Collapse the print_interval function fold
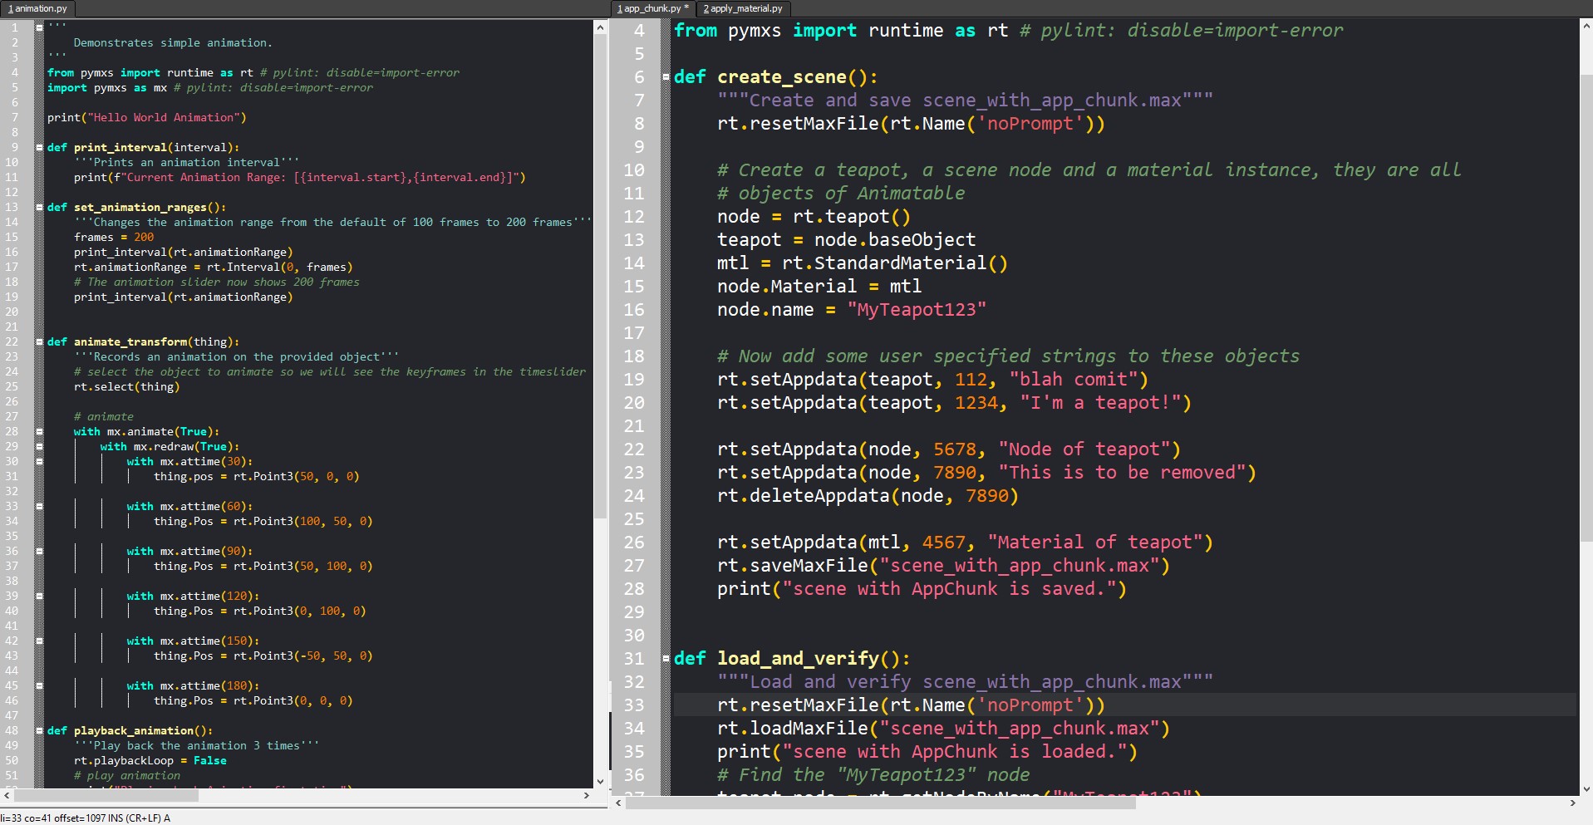This screenshot has width=1593, height=825. [x=38, y=147]
